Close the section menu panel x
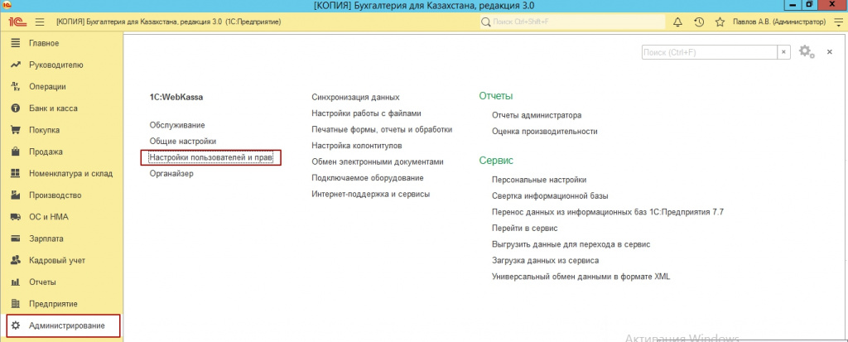The image size is (848, 342). 829,52
